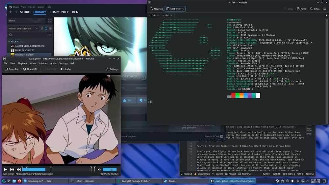This screenshot has width=329, height=185.
Task: Go back with the Steam back arrow
Action: (11, 12)
